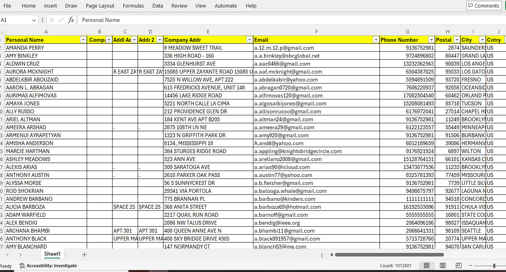Click the zoom out minus icon
Image resolution: width=506 pixels, height=272 pixels.
[471, 266]
